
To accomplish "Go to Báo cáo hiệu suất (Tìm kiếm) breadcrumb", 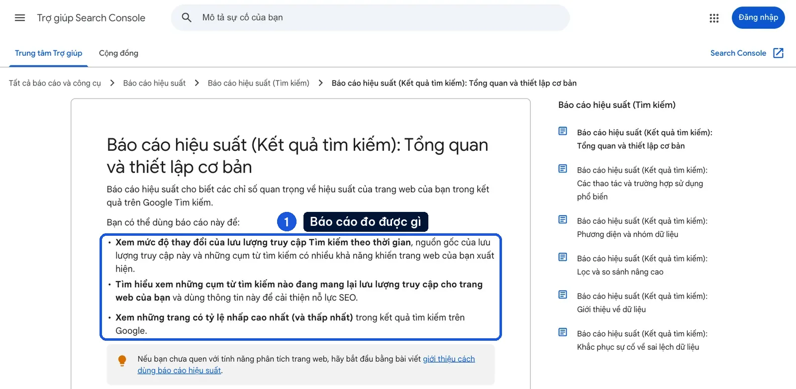I will (259, 83).
